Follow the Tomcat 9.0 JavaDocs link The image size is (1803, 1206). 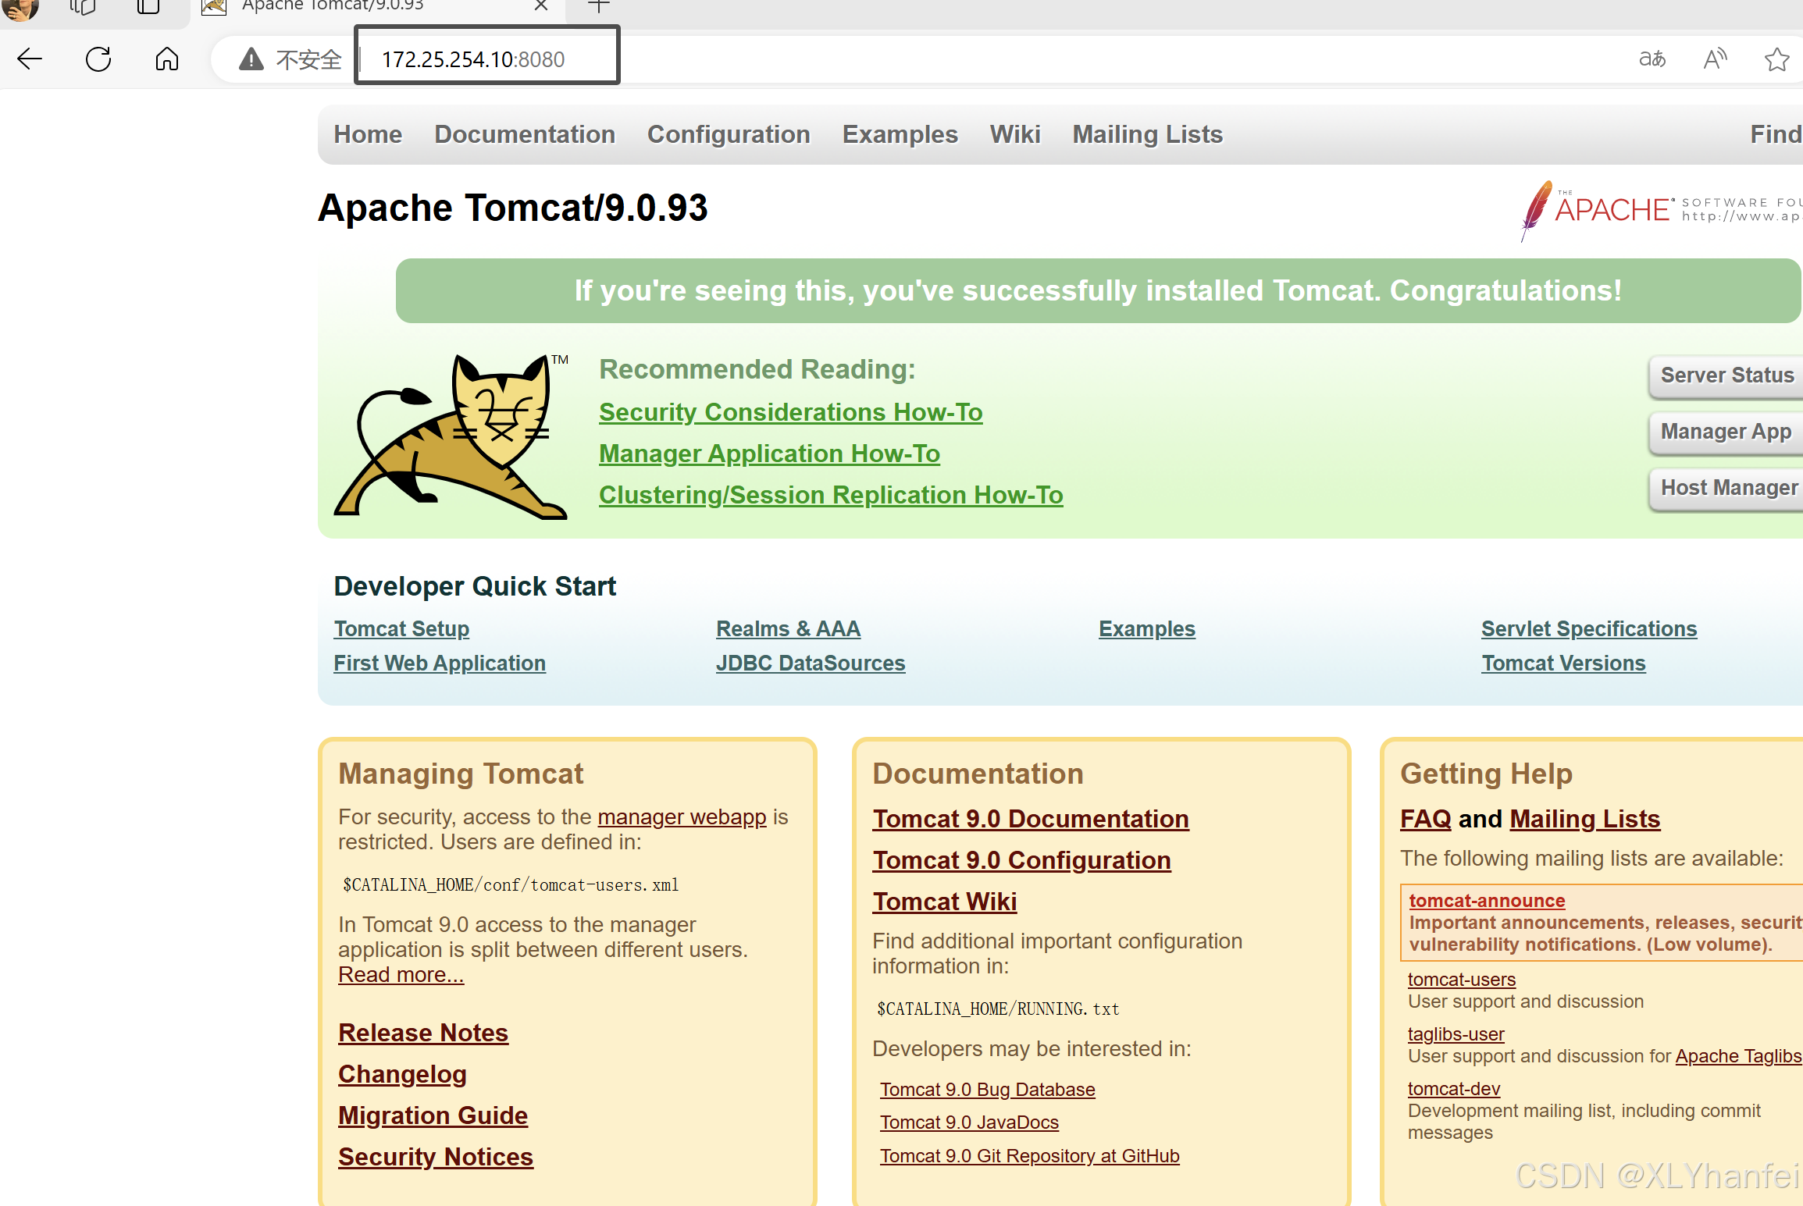pos(969,1122)
